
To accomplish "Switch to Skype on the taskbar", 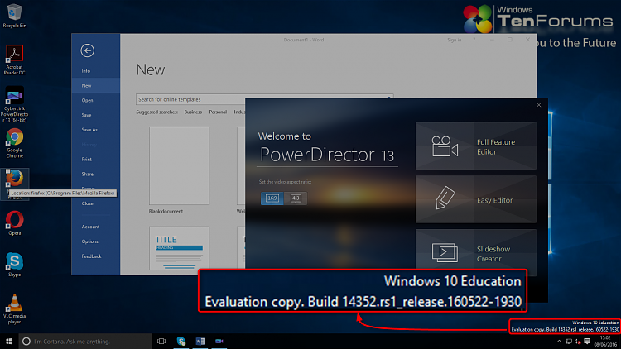I will pyautogui.click(x=181, y=341).
